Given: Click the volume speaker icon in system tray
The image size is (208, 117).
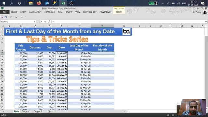Looking at the screenshot, I should (x=178, y=3).
